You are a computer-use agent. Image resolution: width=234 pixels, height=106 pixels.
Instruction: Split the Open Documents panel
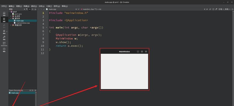pos(32,90)
